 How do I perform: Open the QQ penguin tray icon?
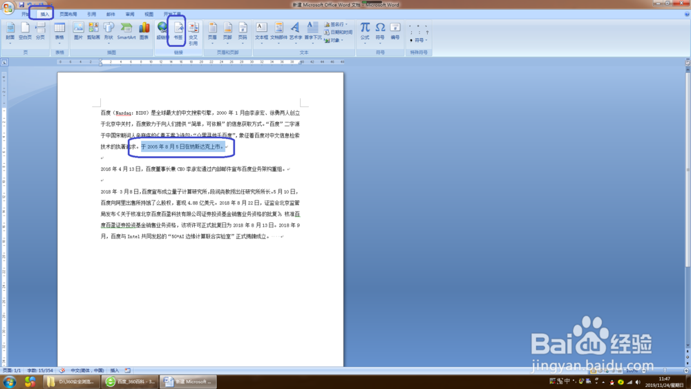pyautogui.click(x=612, y=382)
